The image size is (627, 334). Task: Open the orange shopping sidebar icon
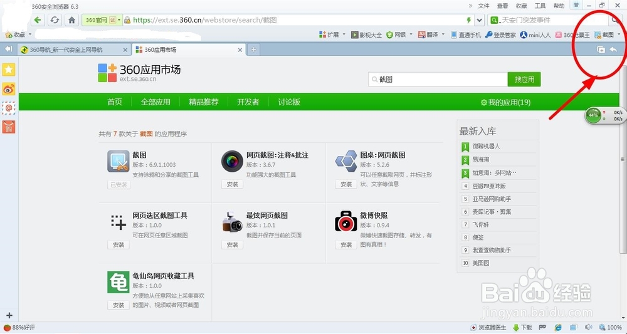coord(9,127)
